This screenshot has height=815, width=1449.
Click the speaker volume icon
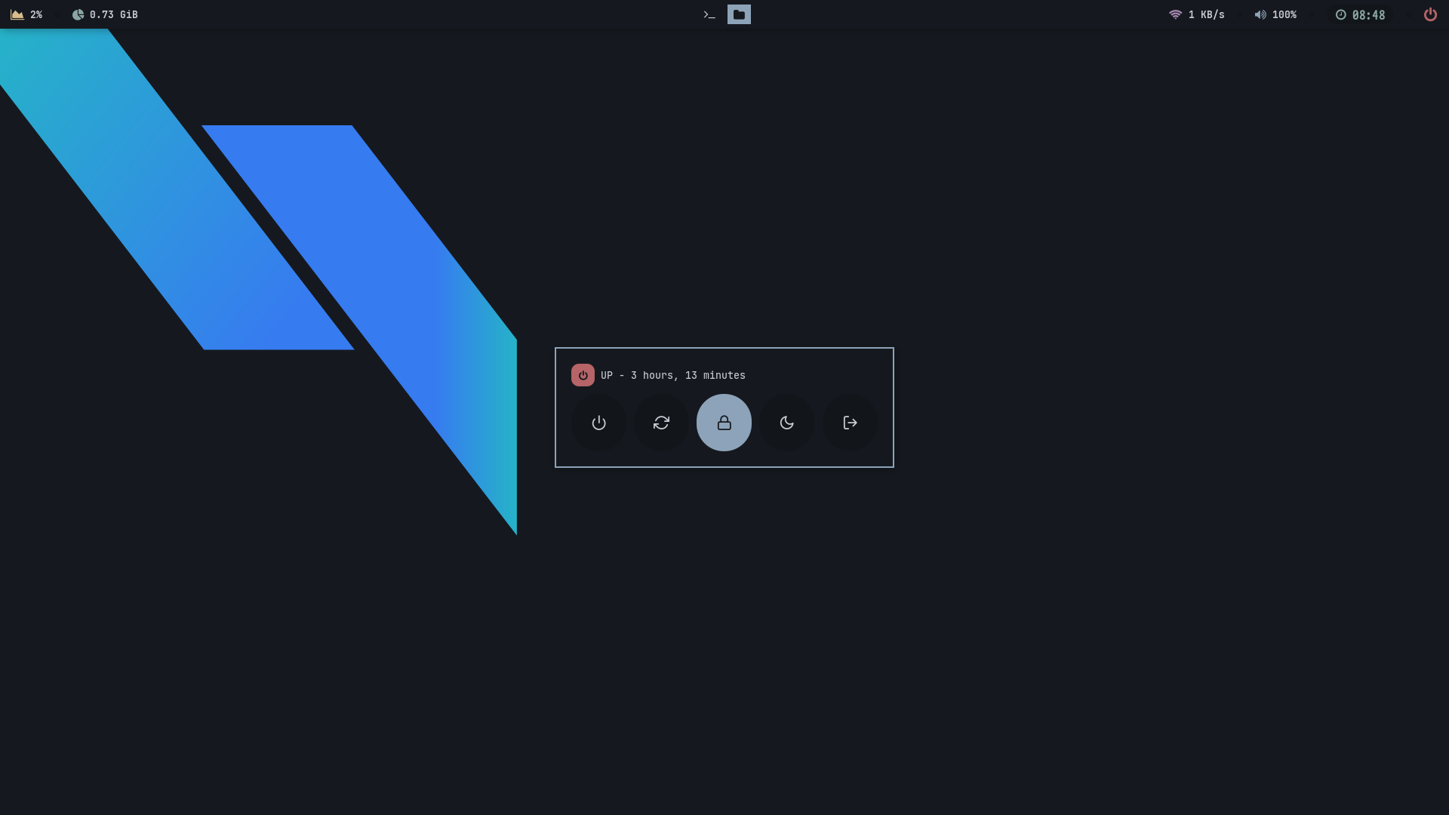point(1260,14)
